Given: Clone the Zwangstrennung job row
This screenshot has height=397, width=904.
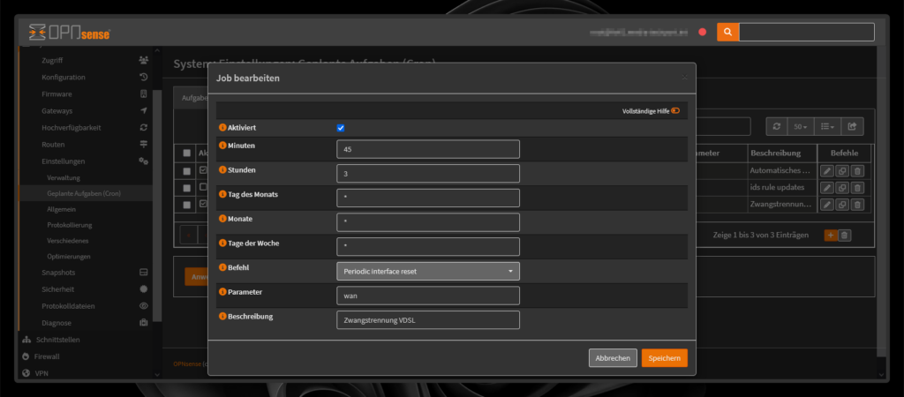Looking at the screenshot, I should (842, 204).
